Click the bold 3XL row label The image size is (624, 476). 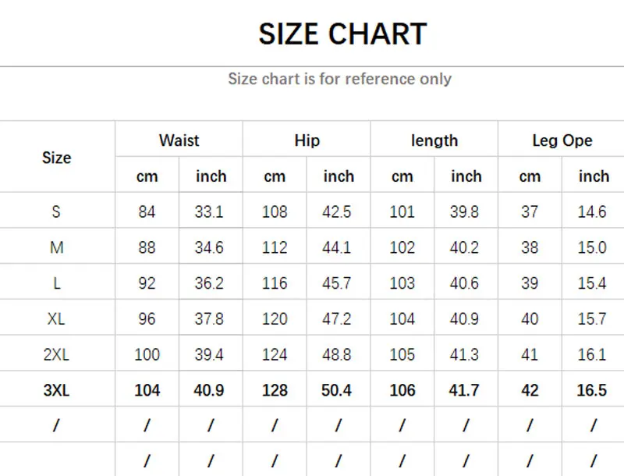click(x=56, y=390)
